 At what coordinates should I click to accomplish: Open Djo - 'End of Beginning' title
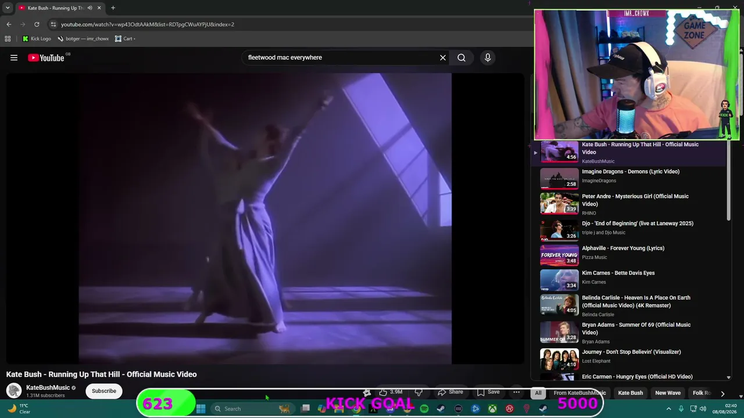tap(638, 224)
